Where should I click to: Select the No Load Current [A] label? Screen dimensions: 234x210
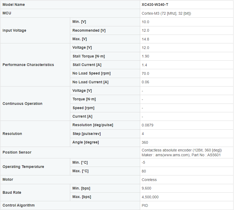coord(90,82)
